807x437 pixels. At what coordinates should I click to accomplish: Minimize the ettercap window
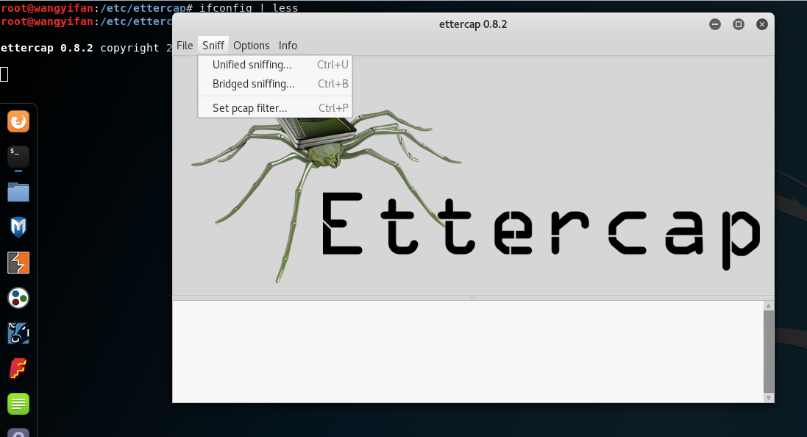pos(715,24)
